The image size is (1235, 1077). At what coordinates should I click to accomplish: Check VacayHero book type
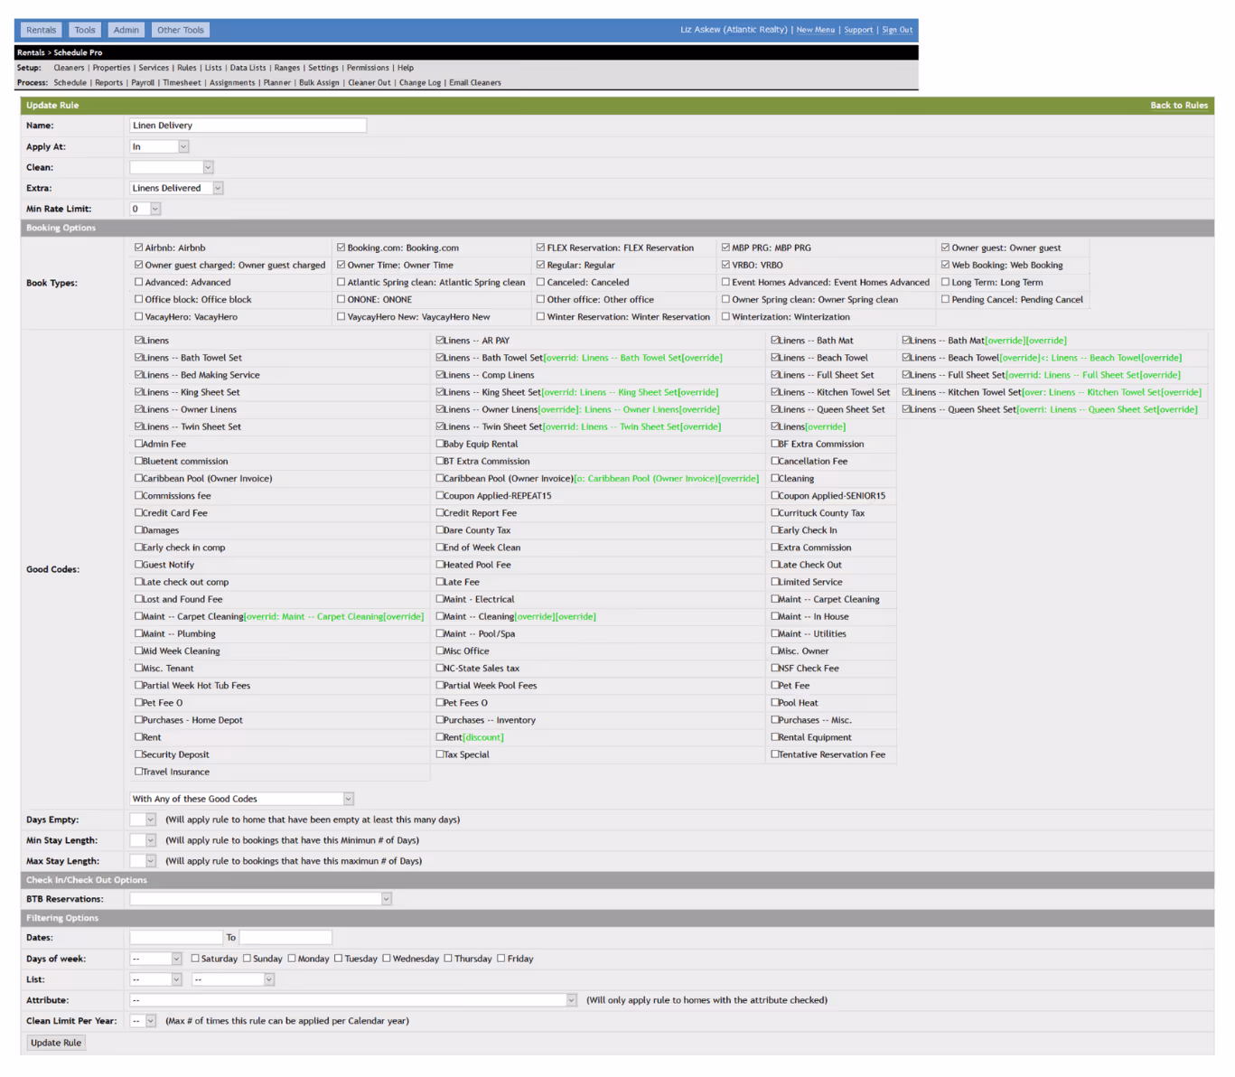tap(139, 316)
